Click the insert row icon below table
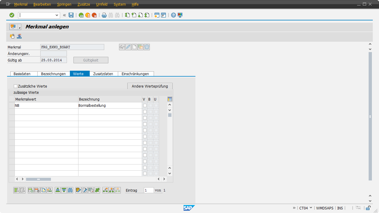 31,190
